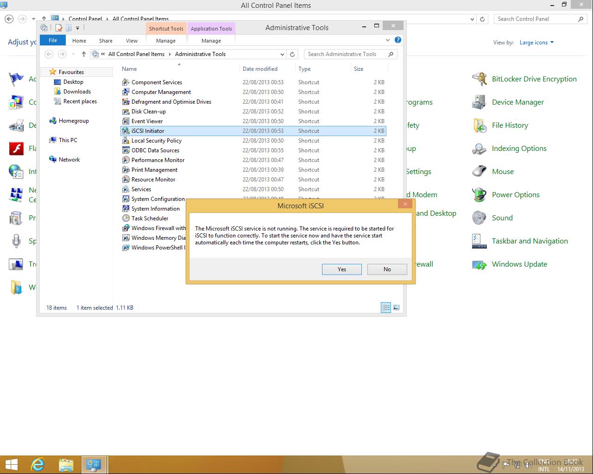Image resolution: width=593 pixels, height=474 pixels.
Task: Click the Computer Management shortcut icon
Action: (126, 92)
